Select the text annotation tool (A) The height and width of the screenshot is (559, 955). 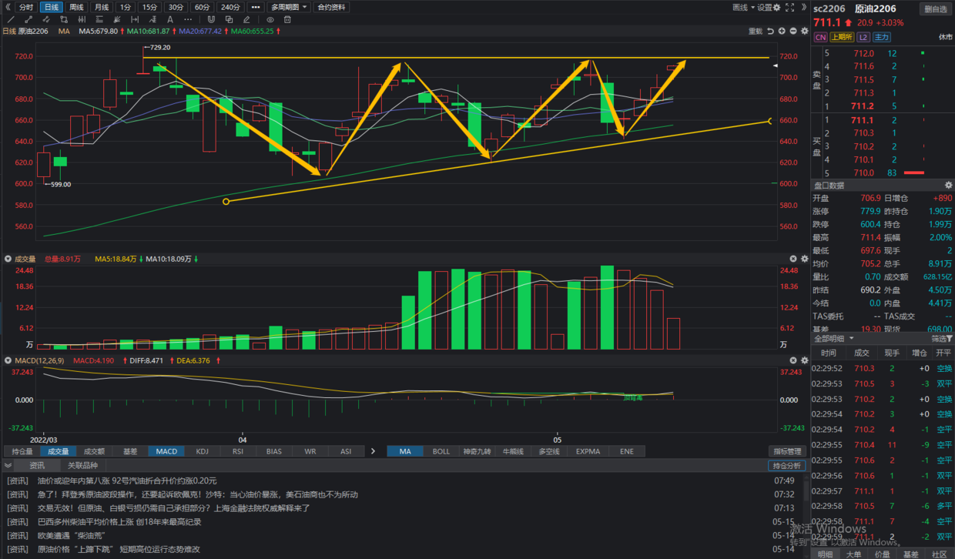(170, 19)
